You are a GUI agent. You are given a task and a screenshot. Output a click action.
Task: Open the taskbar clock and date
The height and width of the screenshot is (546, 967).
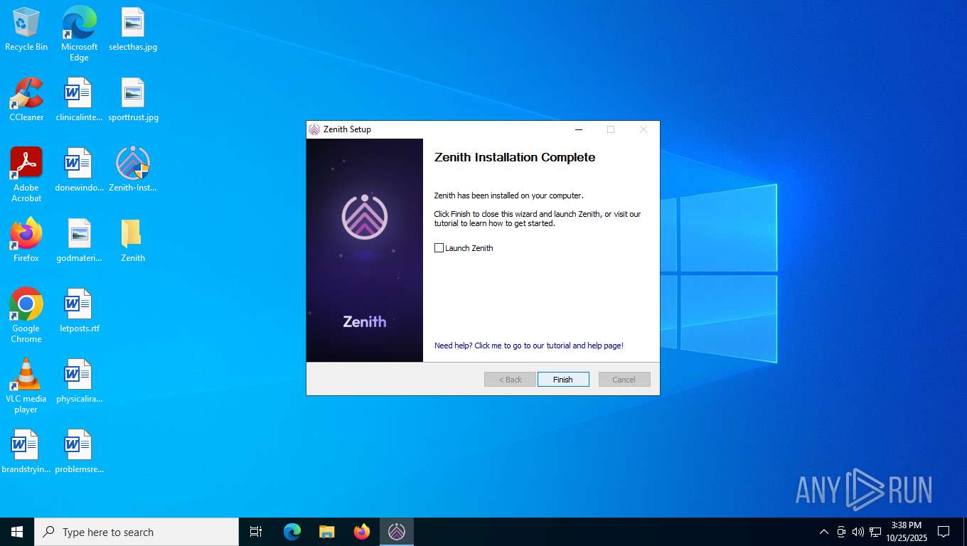[x=906, y=532]
